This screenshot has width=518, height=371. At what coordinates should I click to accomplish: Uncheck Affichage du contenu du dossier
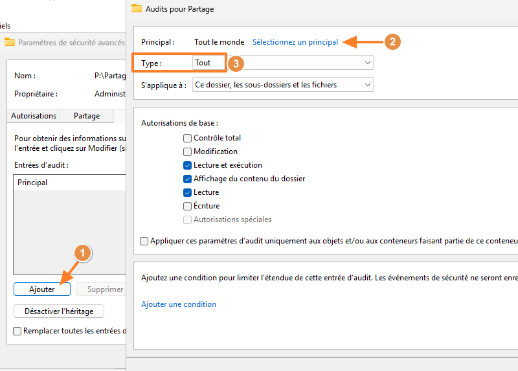coord(188,179)
